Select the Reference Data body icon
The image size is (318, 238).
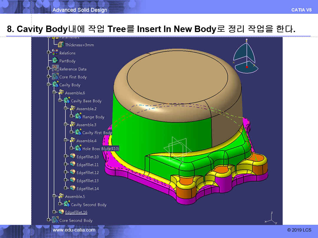(x=55, y=69)
